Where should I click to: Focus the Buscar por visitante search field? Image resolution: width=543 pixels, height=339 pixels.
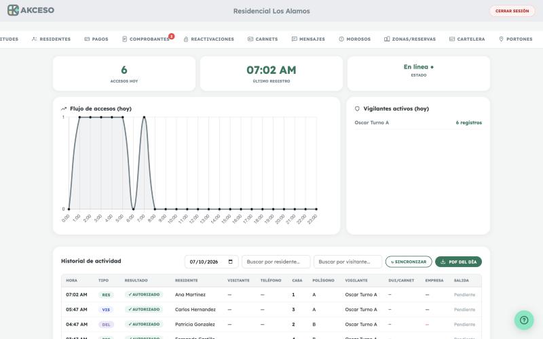click(x=348, y=262)
